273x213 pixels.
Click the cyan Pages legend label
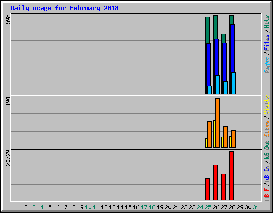(267, 65)
